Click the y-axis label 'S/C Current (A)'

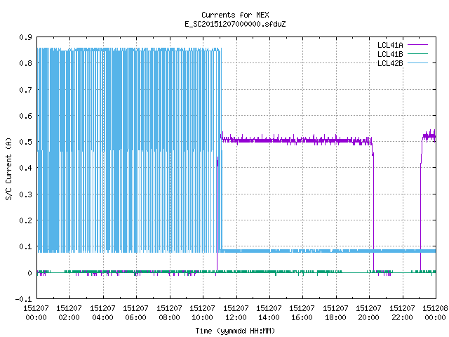8,169
